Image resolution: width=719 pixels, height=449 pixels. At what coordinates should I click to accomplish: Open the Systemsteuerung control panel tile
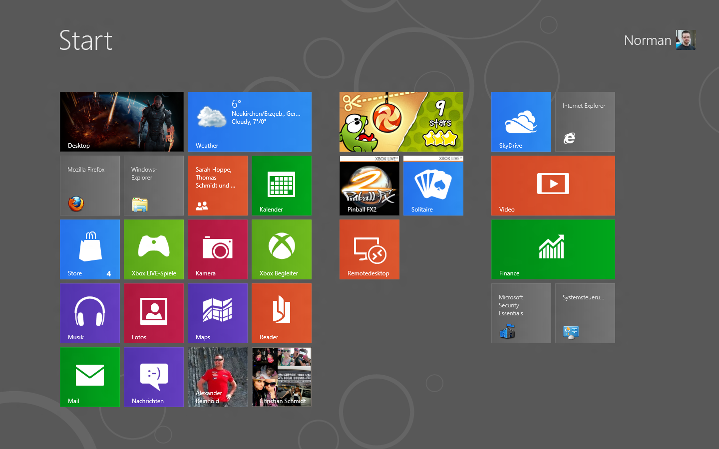pos(585,313)
